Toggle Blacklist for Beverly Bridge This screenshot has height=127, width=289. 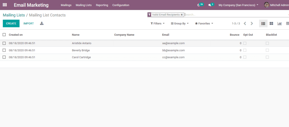(267, 50)
